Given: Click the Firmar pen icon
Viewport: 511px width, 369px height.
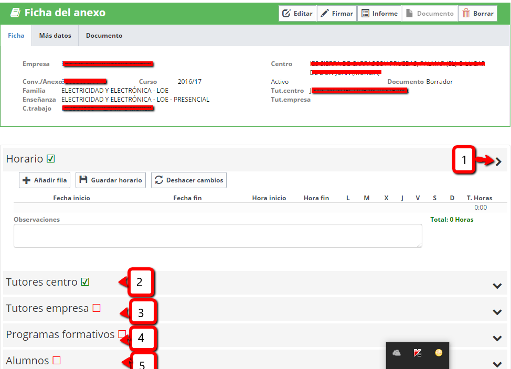Looking at the screenshot, I should [325, 14].
